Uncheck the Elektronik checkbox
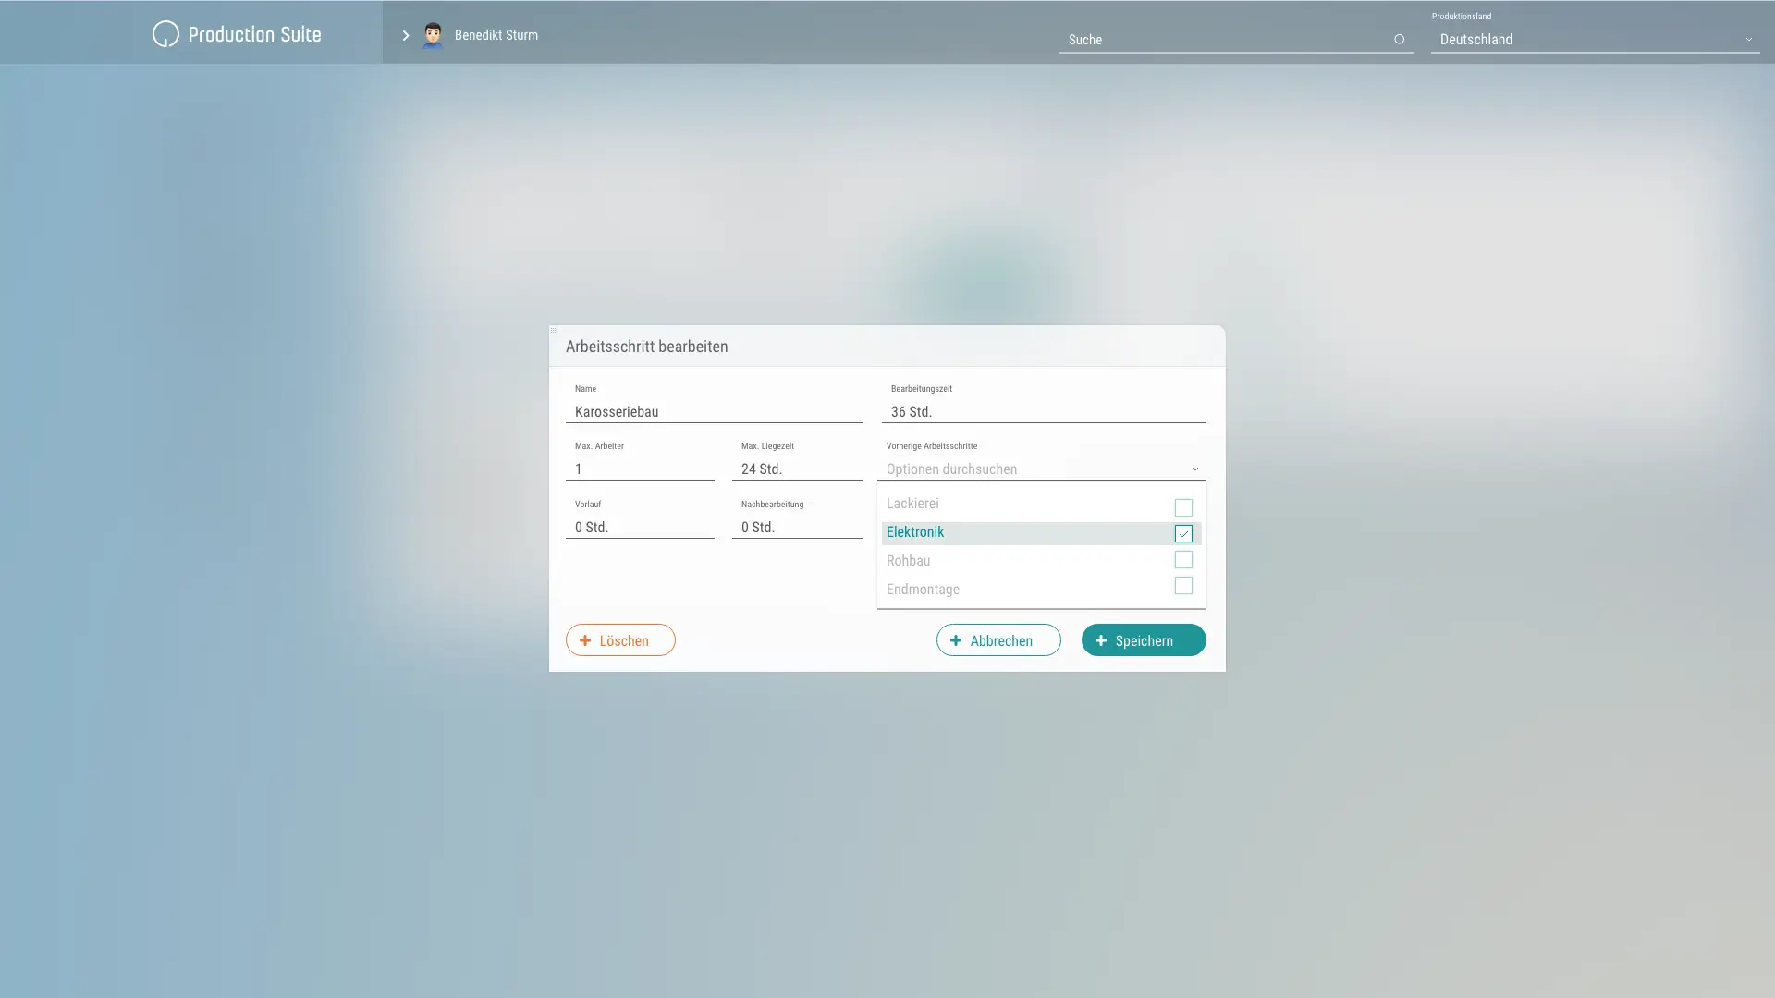The image size is (1775, 998). point(1182,533)
